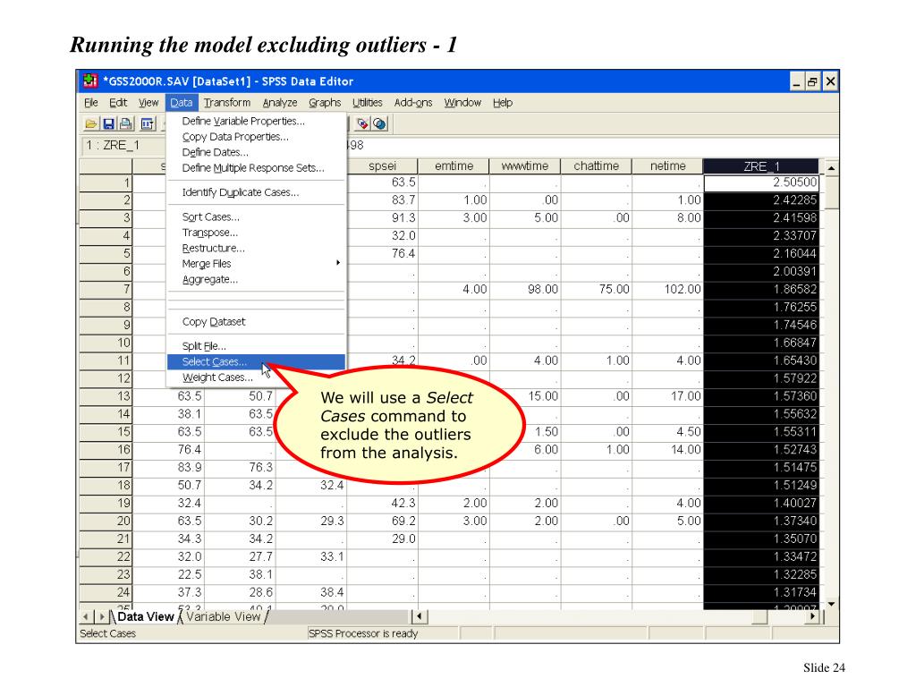Open the Utilities menu
Viewport: 916px width, 687px height.
pos(368,103)
